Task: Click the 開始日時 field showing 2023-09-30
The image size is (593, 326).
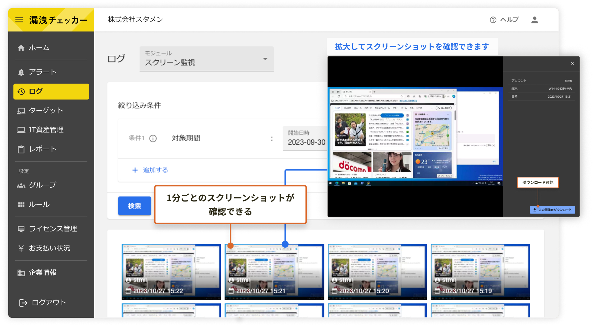Action: (x=305, y=138)
